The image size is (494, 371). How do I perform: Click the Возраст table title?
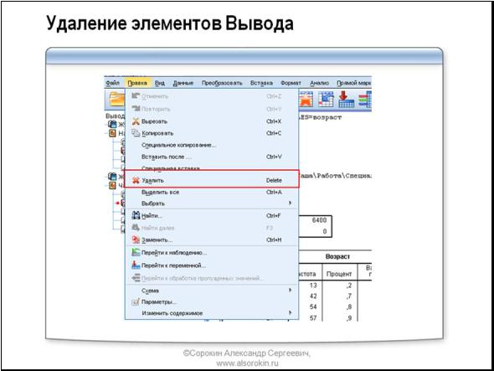point(337,256)
